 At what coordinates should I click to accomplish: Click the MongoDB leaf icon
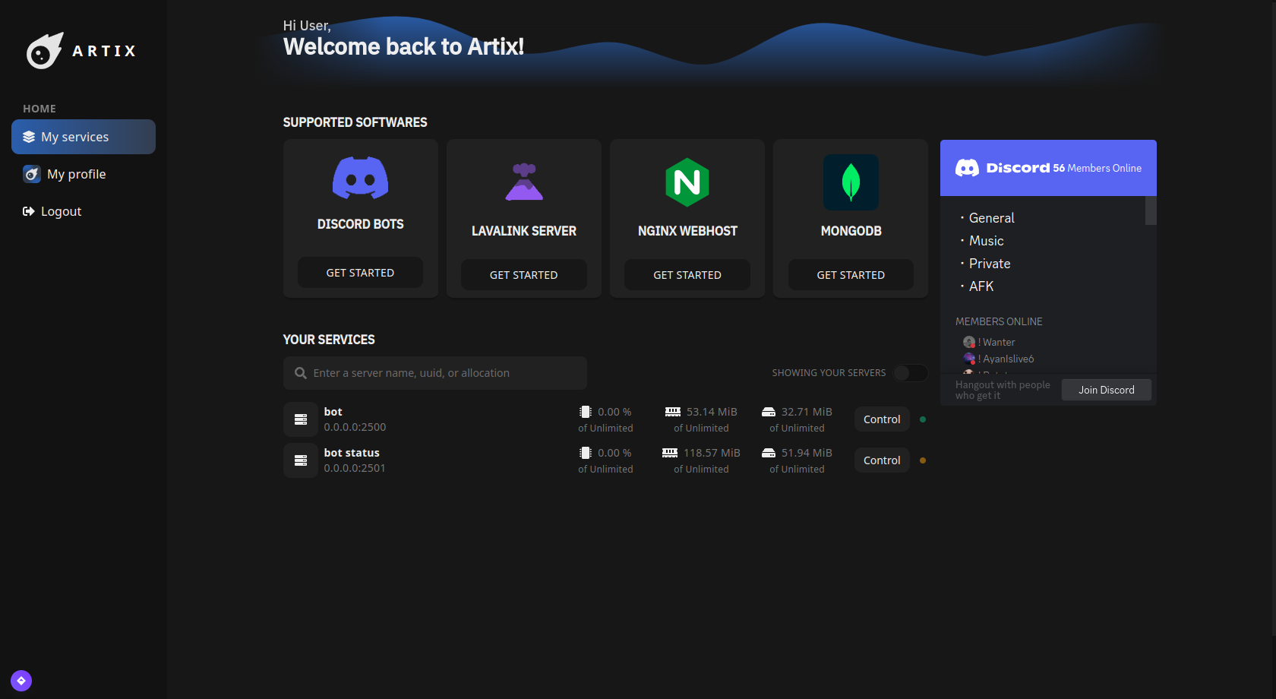pyautogui.click(x=851, y=182)
